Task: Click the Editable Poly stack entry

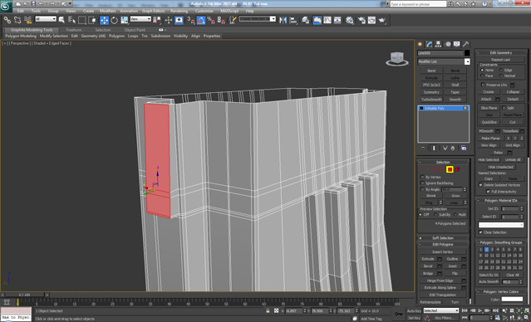Action: 443,108
